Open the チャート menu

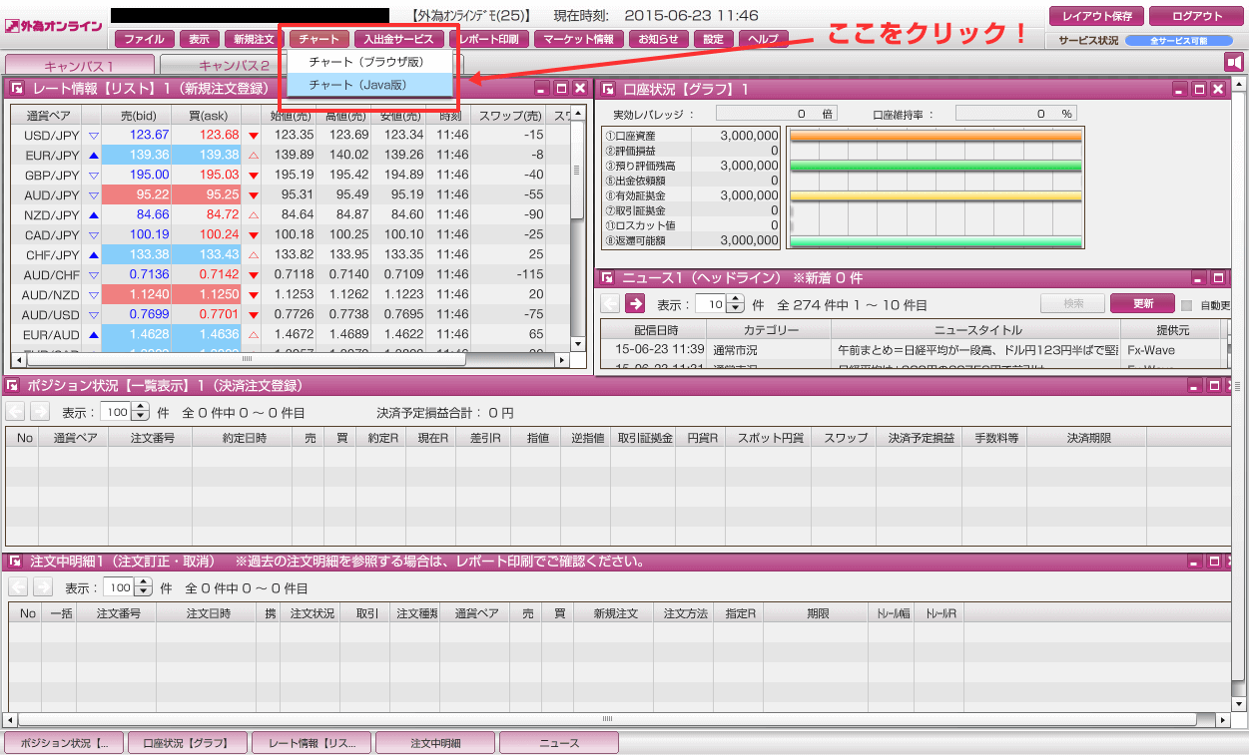pos(318,40)
